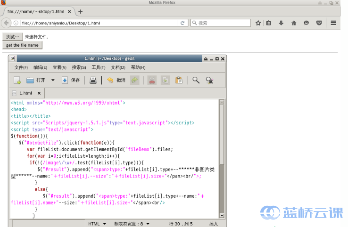Open gedit 查看(V) menu
Viewport: 348px width, 227px height.
click(x=59, y=67)
